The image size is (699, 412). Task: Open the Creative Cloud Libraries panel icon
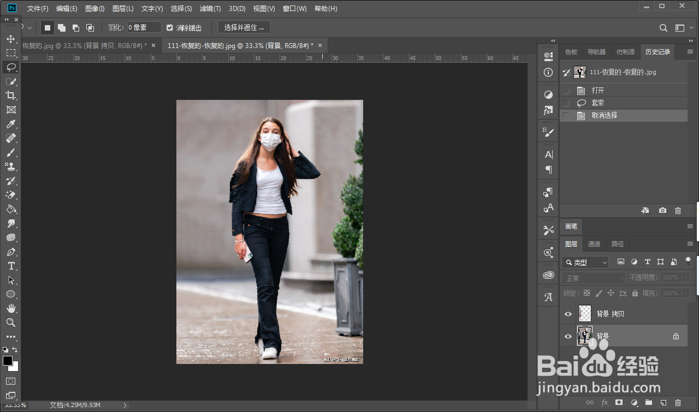[548, 275]
